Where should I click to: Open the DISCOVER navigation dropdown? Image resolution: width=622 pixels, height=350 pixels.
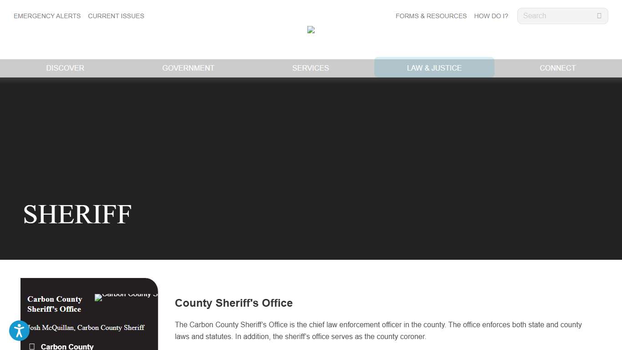pyautogui.click(x=65, y=68)
